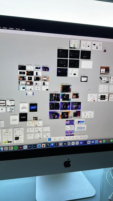Select the blank white 'Frame 10123748' frame

coord(87,65)
